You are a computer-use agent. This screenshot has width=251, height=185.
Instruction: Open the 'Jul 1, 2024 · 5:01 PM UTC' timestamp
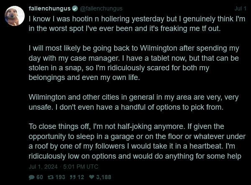point(64,167)
